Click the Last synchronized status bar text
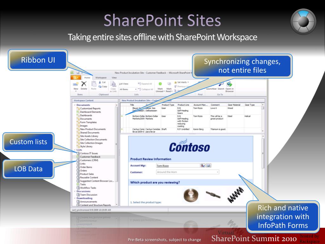The image size is (325, 244). (91, 210)
